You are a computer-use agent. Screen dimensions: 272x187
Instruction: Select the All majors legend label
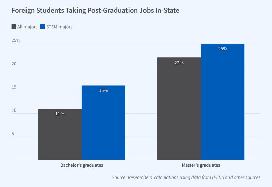(x=27, y=27)
